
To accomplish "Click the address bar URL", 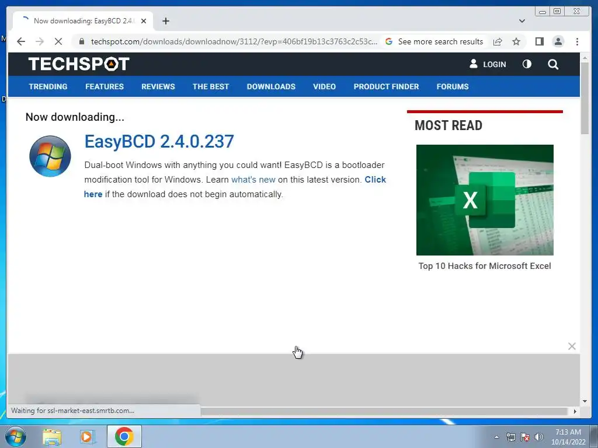I will 234,41.
